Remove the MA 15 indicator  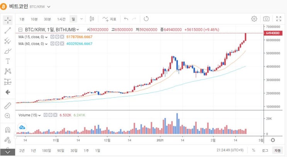pyautogui.click(x=62, y=37)
